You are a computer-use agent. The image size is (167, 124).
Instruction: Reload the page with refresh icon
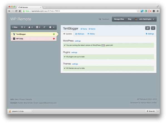pyautogui.click(x=16, y=11)
